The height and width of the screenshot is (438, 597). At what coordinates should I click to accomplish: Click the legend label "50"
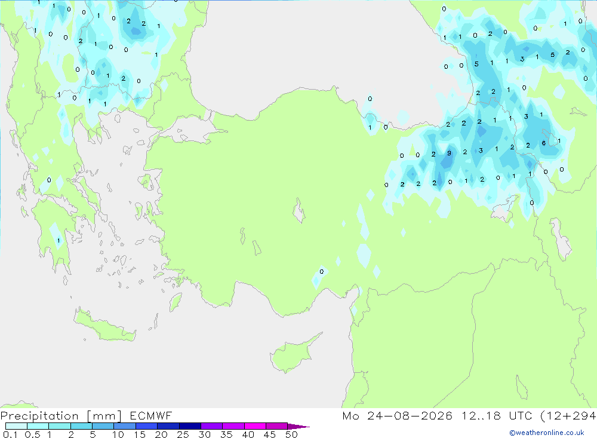point(292,434)
